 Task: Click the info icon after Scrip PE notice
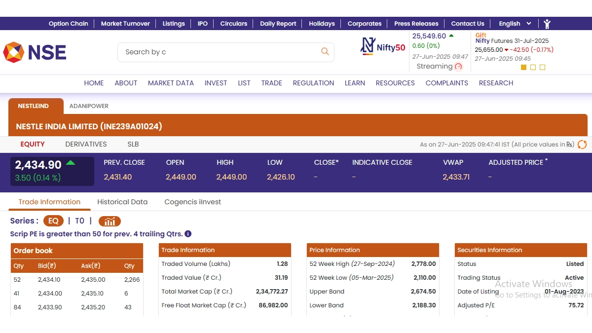pos(188,234)
